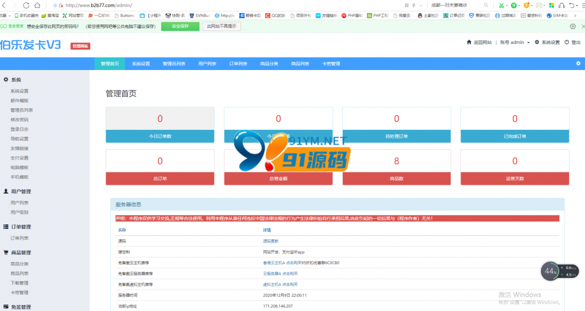Screen dimensions: 585x311
Task: Click the 运营天数 stat card
Action: tap(515, 167)
